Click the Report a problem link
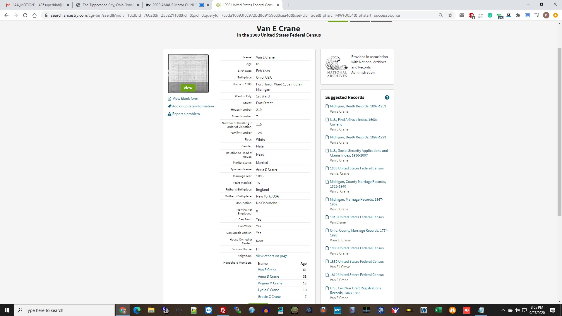 pos(186,114)
